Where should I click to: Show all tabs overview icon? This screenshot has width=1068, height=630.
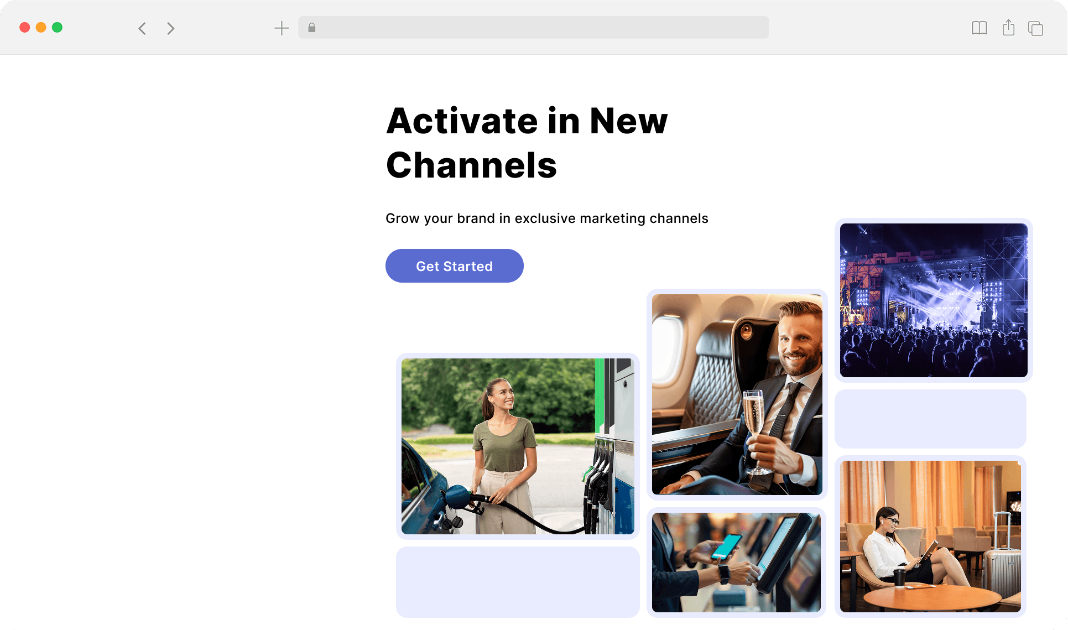(1035, 28)
